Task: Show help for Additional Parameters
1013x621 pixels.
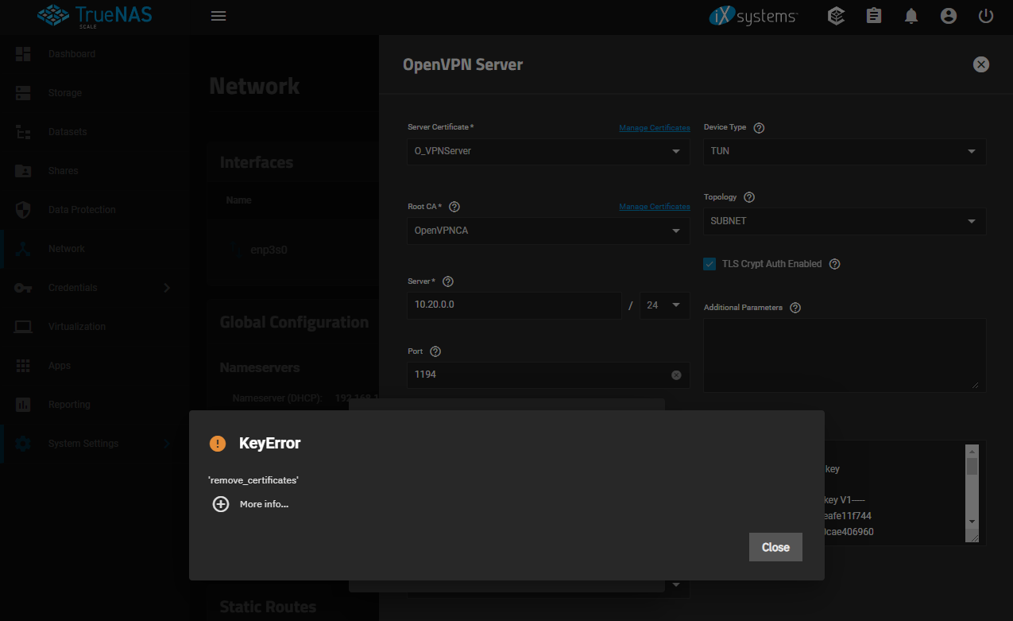Action: tap(795, 308)
